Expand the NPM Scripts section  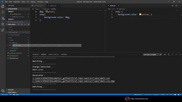[x=12, y=92]
